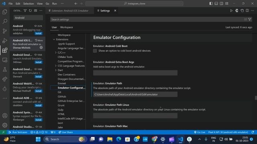Click the extensions search box with Android
Screen dimensions: 257x144
pos(28,18)
